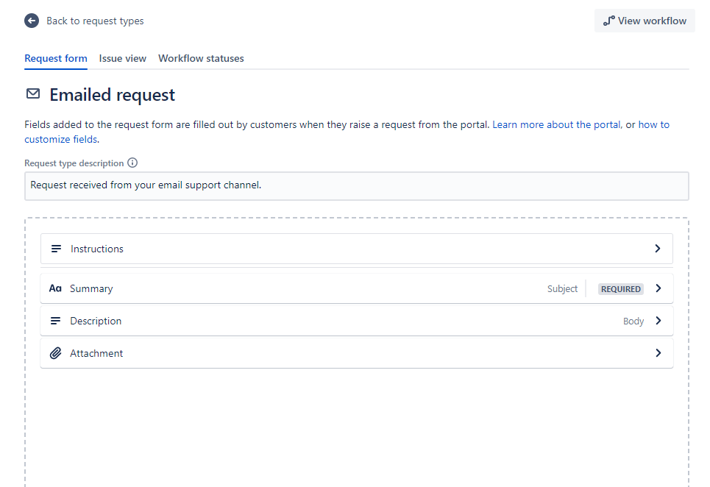The width and height of the screenshot is (710, 487).
Task: Switch to the Issue view tab
Action: [122, 58]
